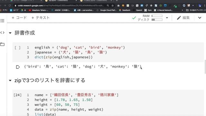
Task: Toggle the dict cell output icon
Action: [x=18, y=67]
